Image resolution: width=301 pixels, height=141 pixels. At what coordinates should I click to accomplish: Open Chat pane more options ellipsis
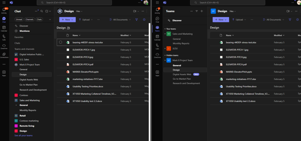[x=36, y=11]
